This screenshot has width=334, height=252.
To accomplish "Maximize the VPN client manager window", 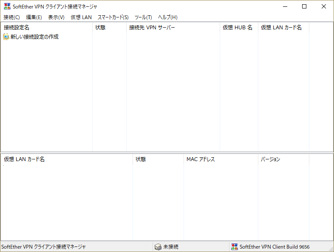I will click(304, 6).
